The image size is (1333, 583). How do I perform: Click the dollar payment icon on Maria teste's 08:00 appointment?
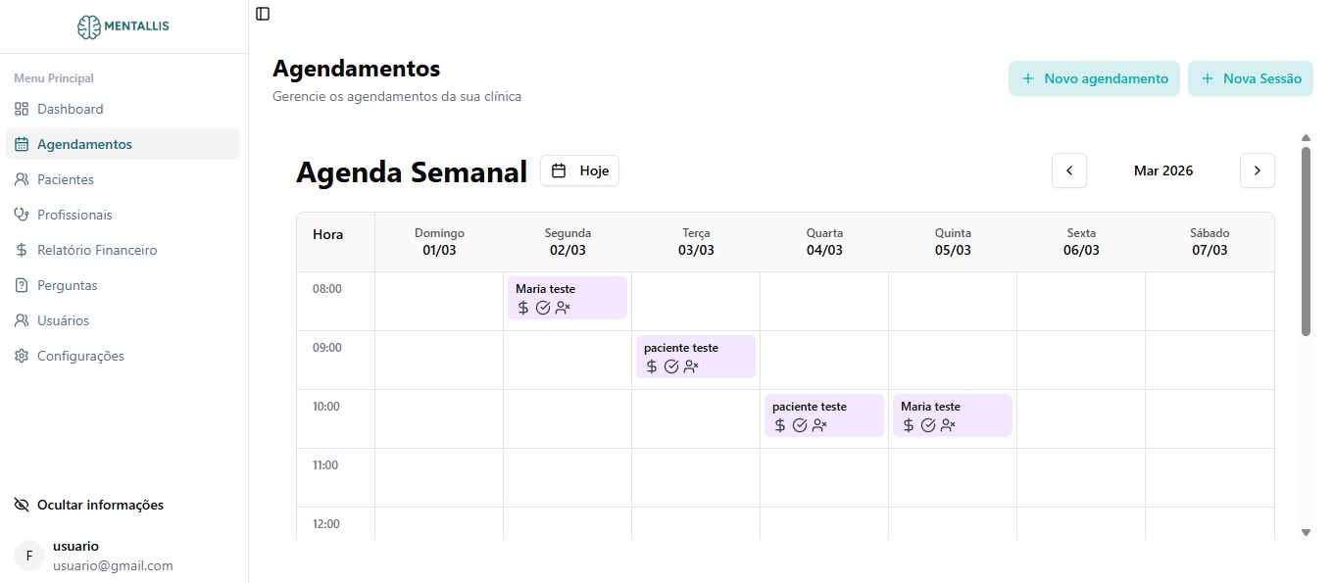522,308
